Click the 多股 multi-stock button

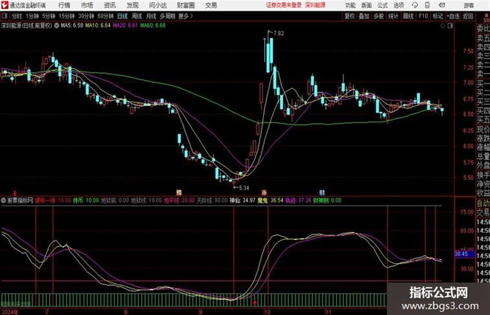coord(379,16)
